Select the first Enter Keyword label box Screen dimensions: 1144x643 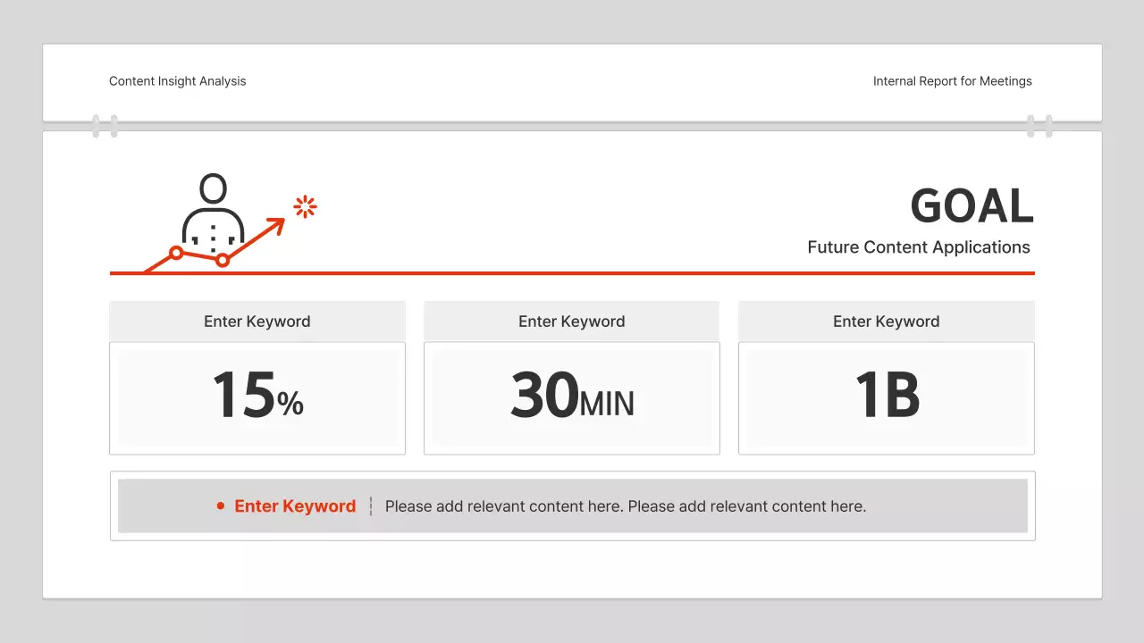pos(257,321)
